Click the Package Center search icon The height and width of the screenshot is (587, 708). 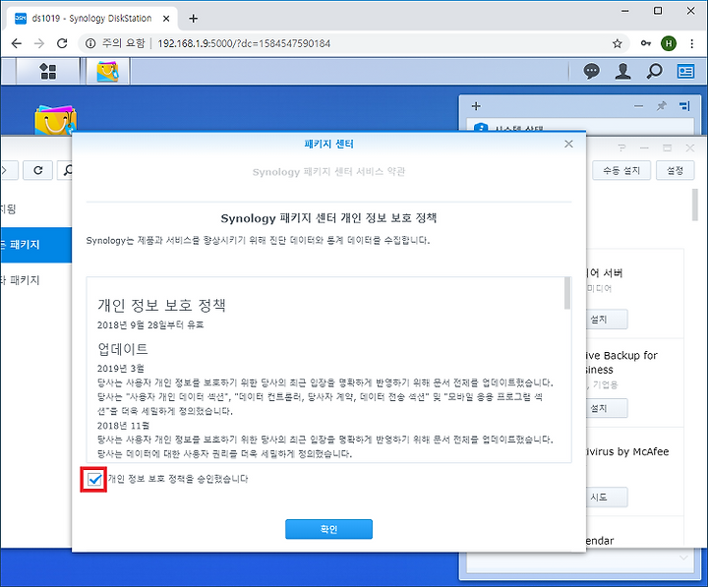tap(68, 170)
